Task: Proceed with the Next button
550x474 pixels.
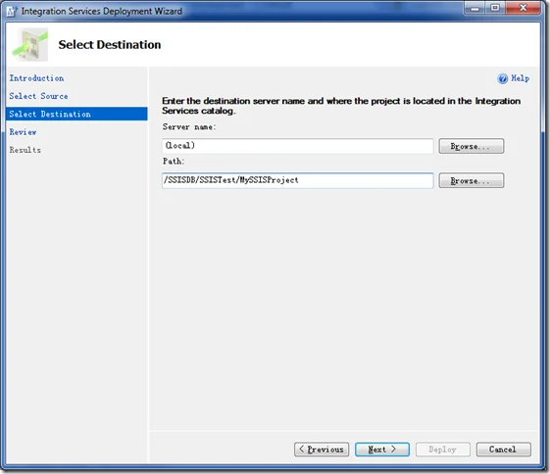Action: tap(382, 450)
